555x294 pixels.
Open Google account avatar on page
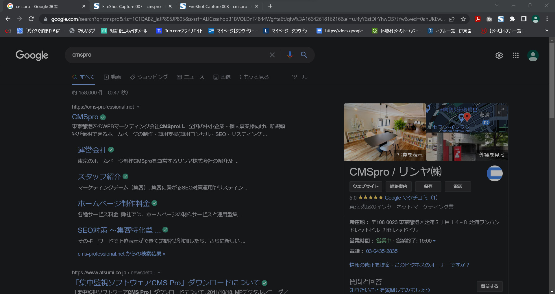(x=533, y=55)
